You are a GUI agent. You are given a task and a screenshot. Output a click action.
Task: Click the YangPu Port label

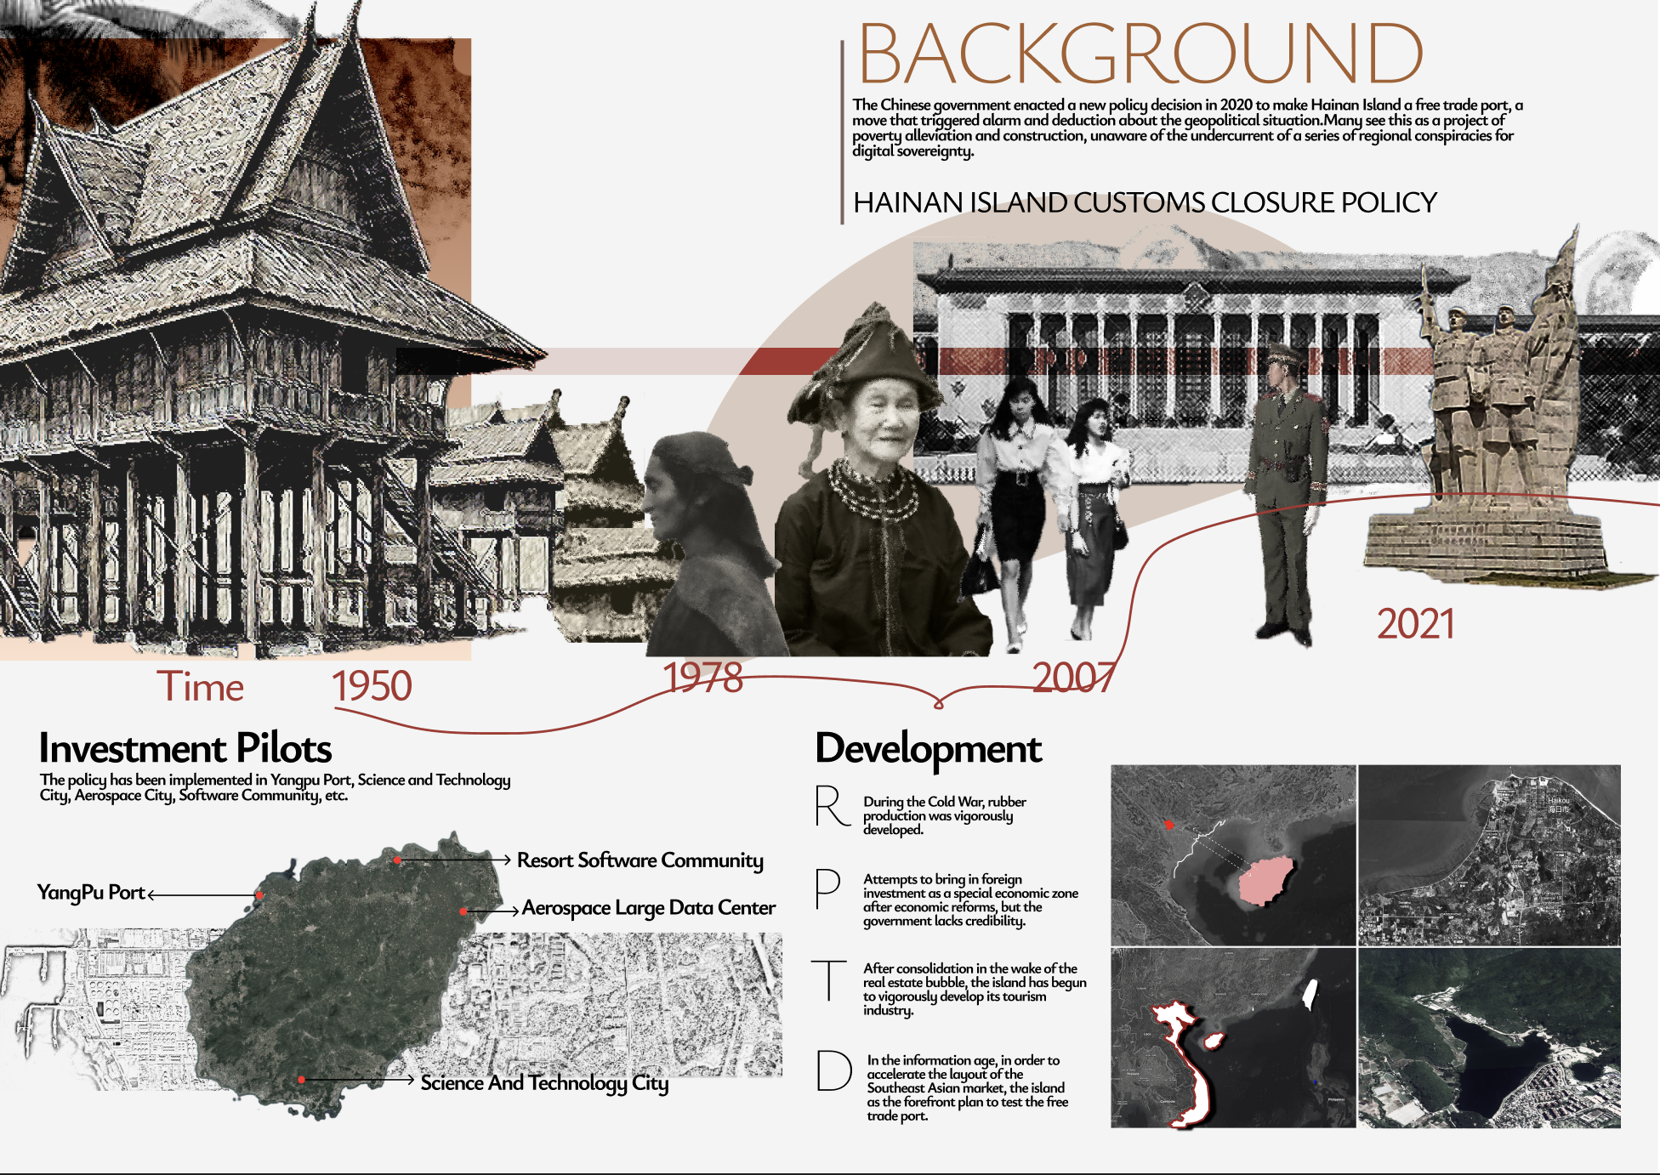(x=91, y=893)
